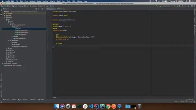Open the run configuration dropdown
Image resolution: width=196 pixels, height=110 pixels.
(166, 6)
